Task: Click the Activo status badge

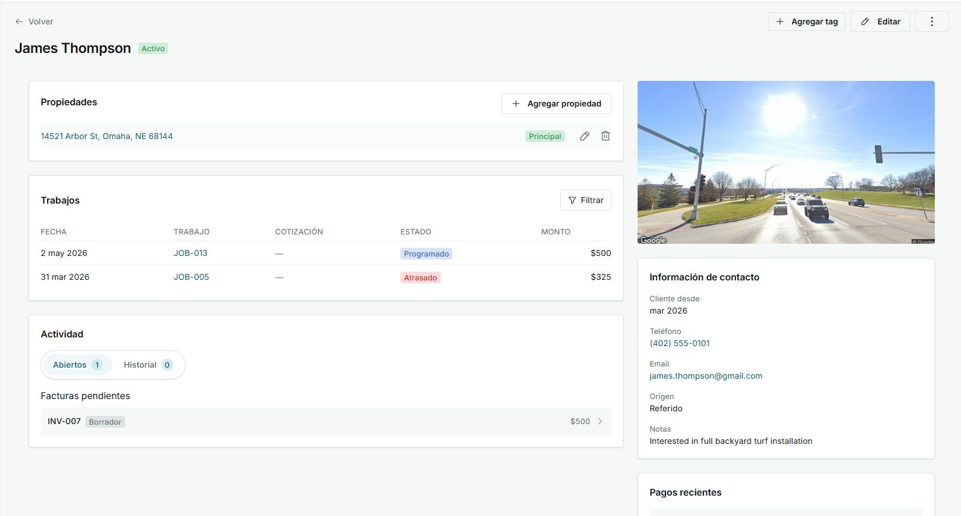Action: click(x=153, y=48)
